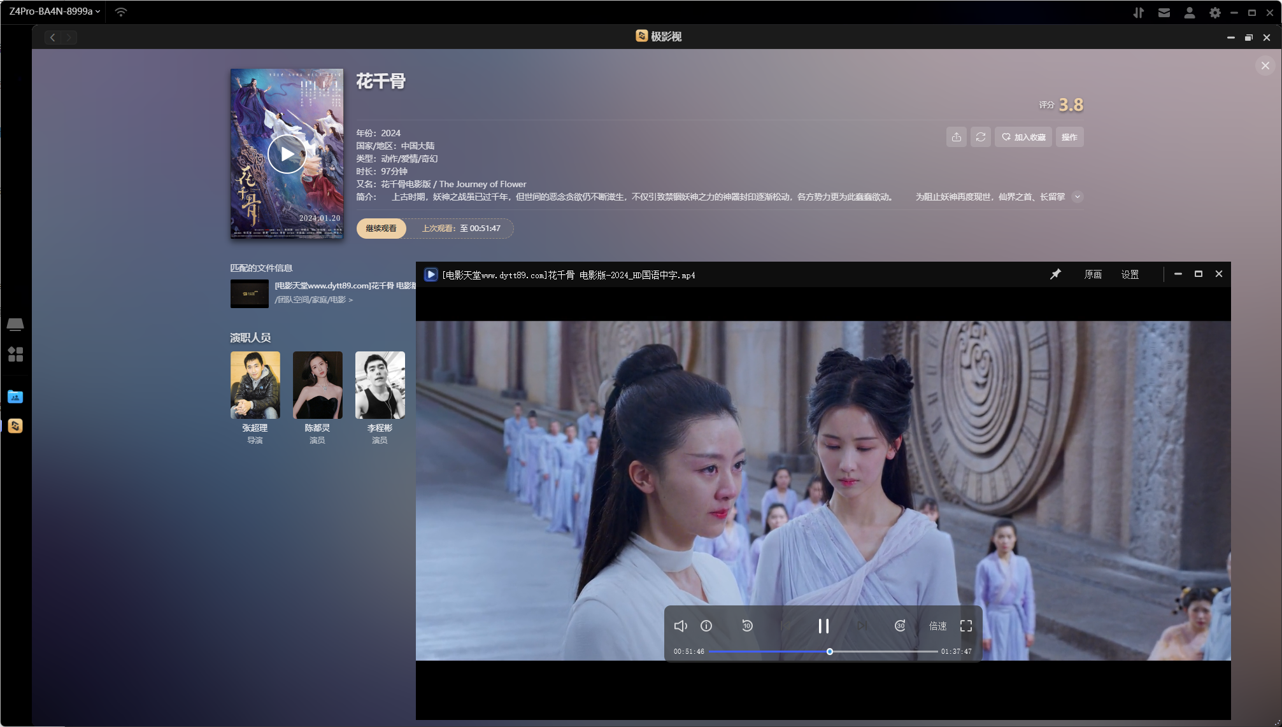Open the 倍速 playback speed options
The height and width of the screenshot is (727, 1282).
[937, 626]
